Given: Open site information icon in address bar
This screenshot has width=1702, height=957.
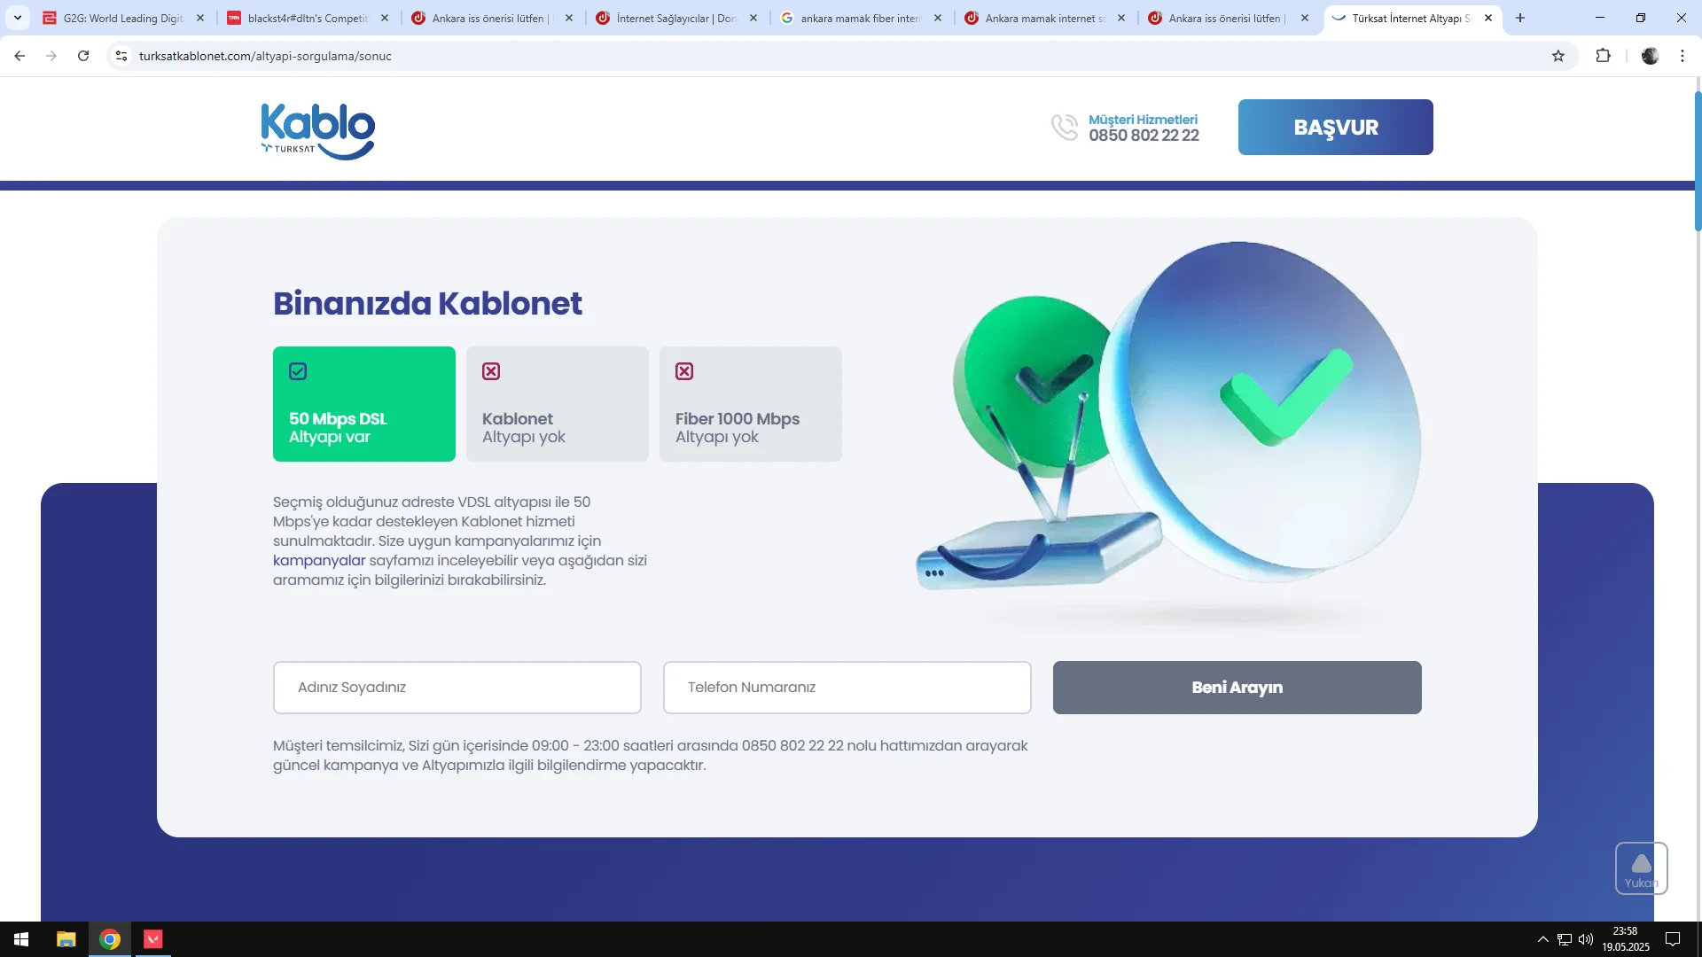Looking at the screenshot, I should coord(121,56).
